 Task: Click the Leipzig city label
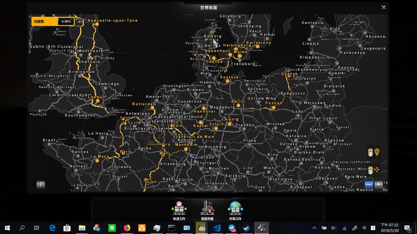[230, 119]
